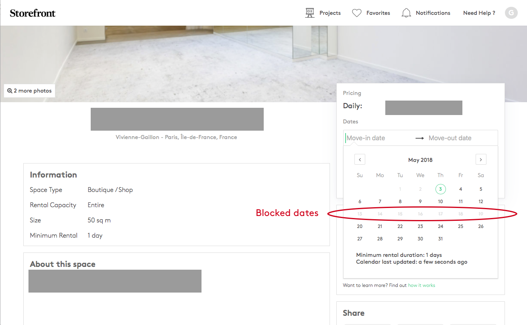This screenshot has height=325, width=527.
Task: Pick May 24 on the calendar
Action: coord(440,226)
